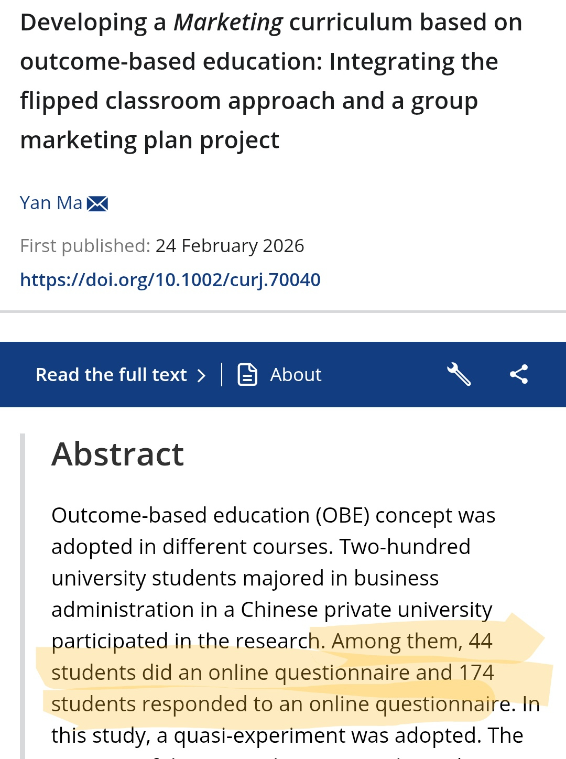This screenshot has height=759, width=566.
Task: Click the highlighted number 174
Action: 476,673
